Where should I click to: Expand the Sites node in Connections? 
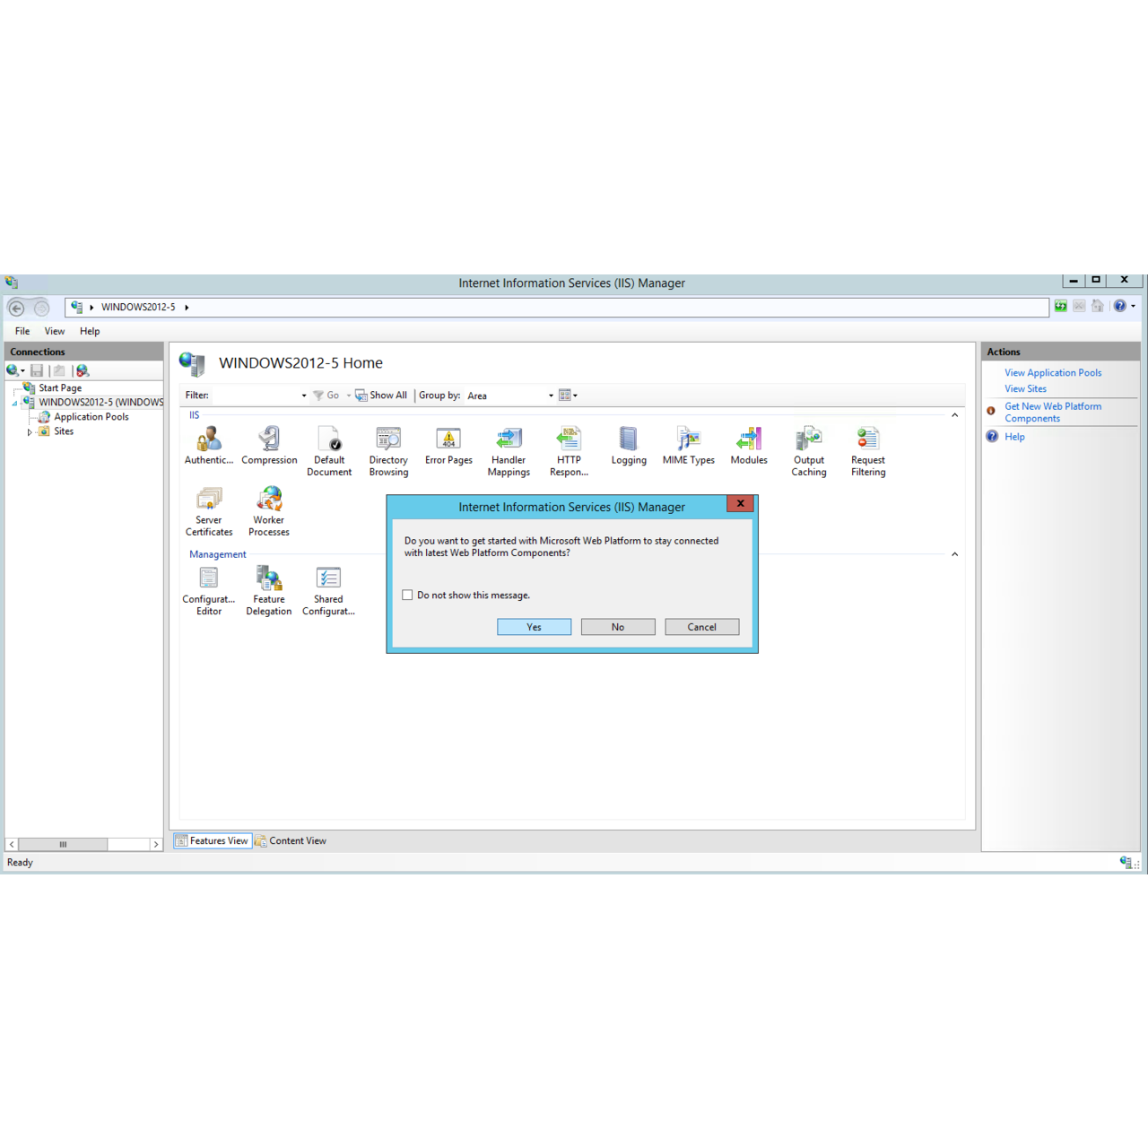click(29, 431)
